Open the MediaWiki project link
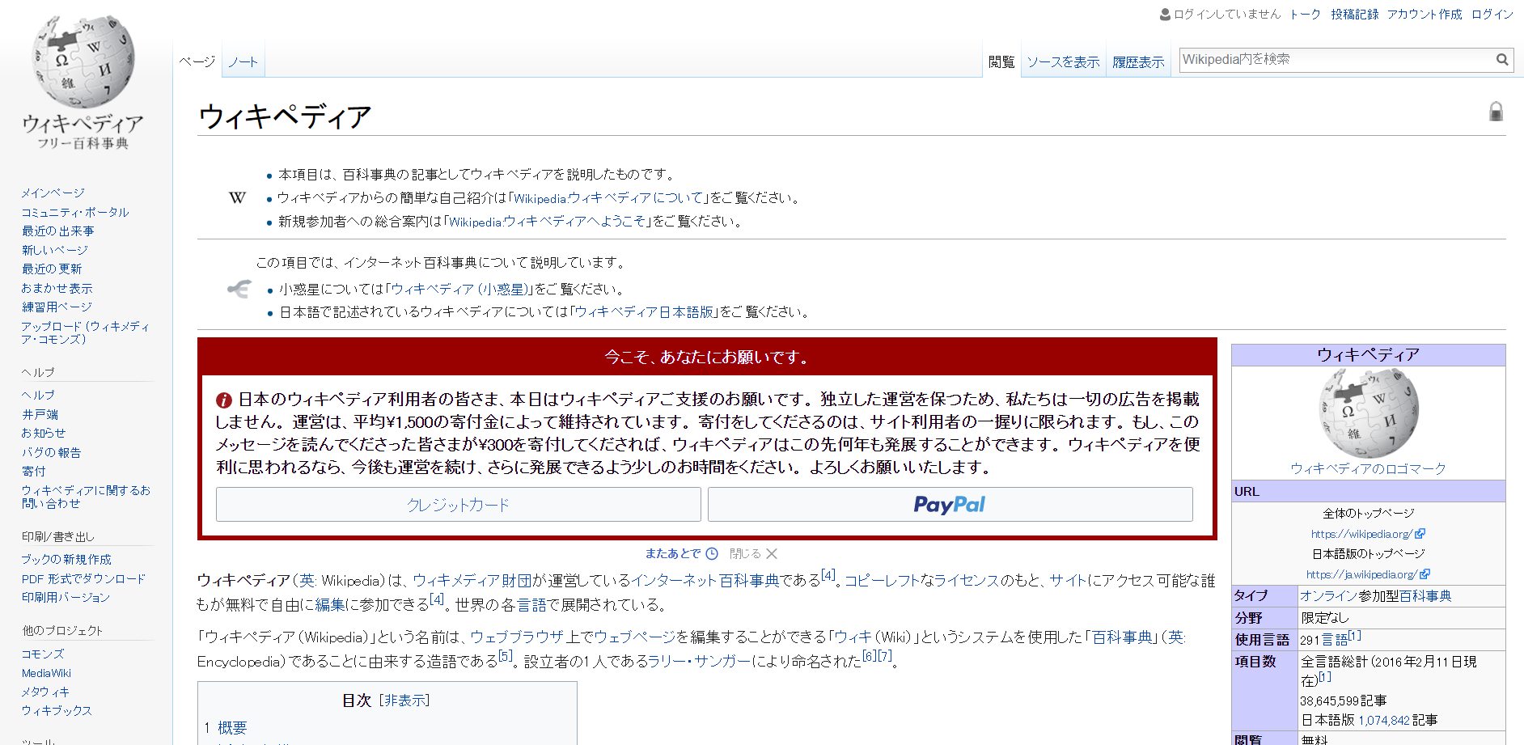The height and width of the screenshot is (745, 1524). (46, 673)
